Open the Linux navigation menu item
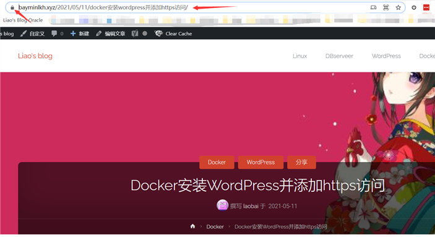The width and height of the screenshot is (435, 237). (300, 56)
